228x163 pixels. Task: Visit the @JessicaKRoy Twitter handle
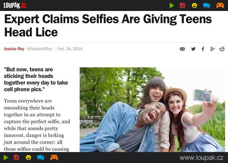tap(39, 49)
